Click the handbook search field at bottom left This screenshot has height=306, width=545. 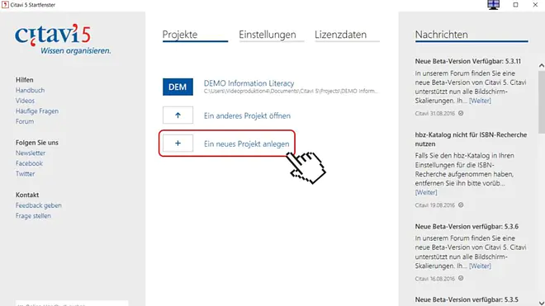pos(72,304)
